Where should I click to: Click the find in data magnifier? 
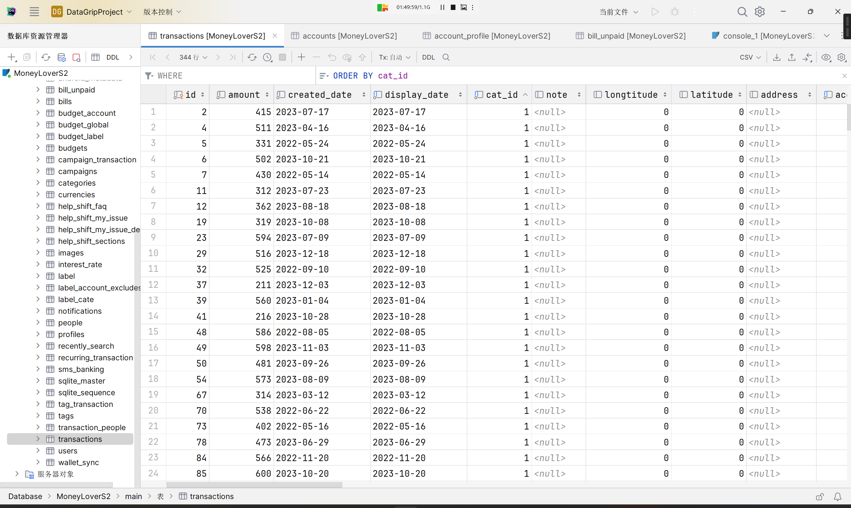tap(446, 57)
